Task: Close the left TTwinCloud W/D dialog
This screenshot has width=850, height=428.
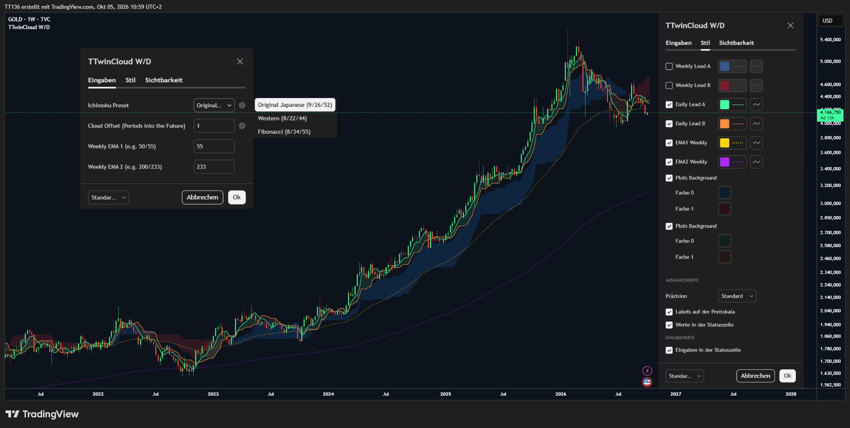Action: coord(240,62)
